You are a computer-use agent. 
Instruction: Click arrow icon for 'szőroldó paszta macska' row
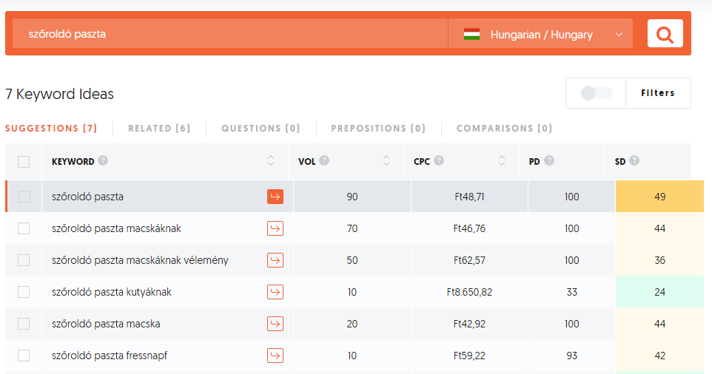coord(275,324)
